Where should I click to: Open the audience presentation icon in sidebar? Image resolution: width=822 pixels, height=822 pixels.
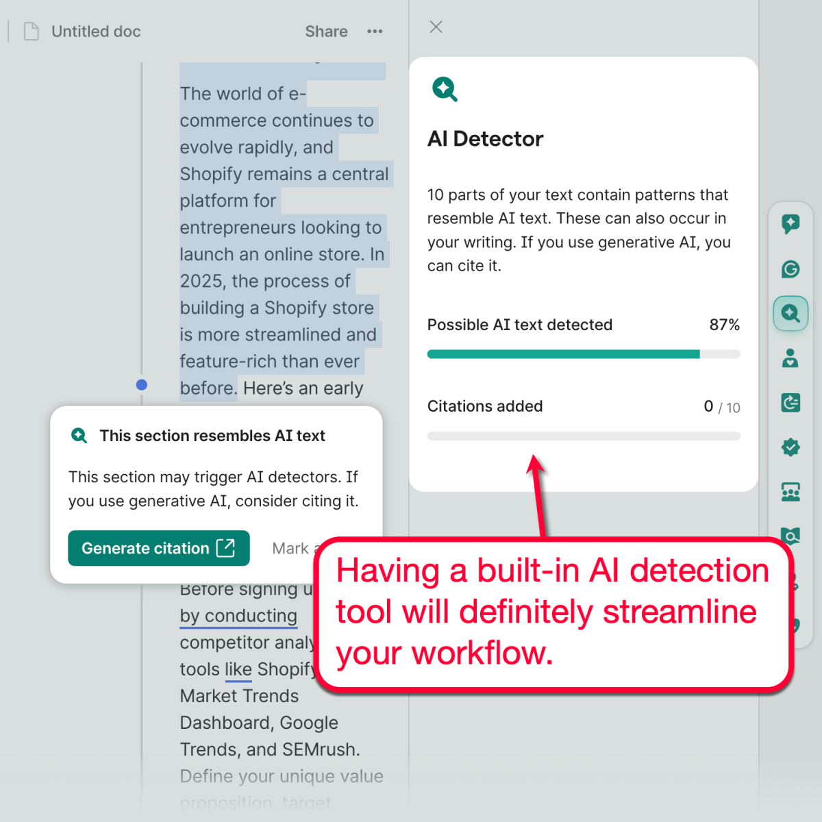click(790, 492)
